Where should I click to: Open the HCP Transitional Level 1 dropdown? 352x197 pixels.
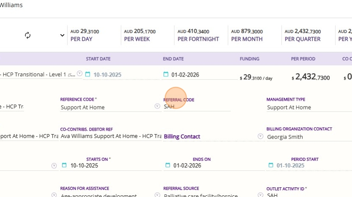(80, 74)
